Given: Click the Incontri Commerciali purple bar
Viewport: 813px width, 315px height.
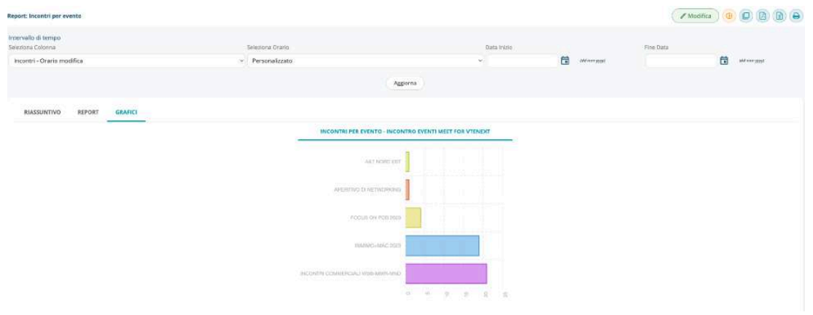Looking at the screenshot, I should (x=446, y=273).
